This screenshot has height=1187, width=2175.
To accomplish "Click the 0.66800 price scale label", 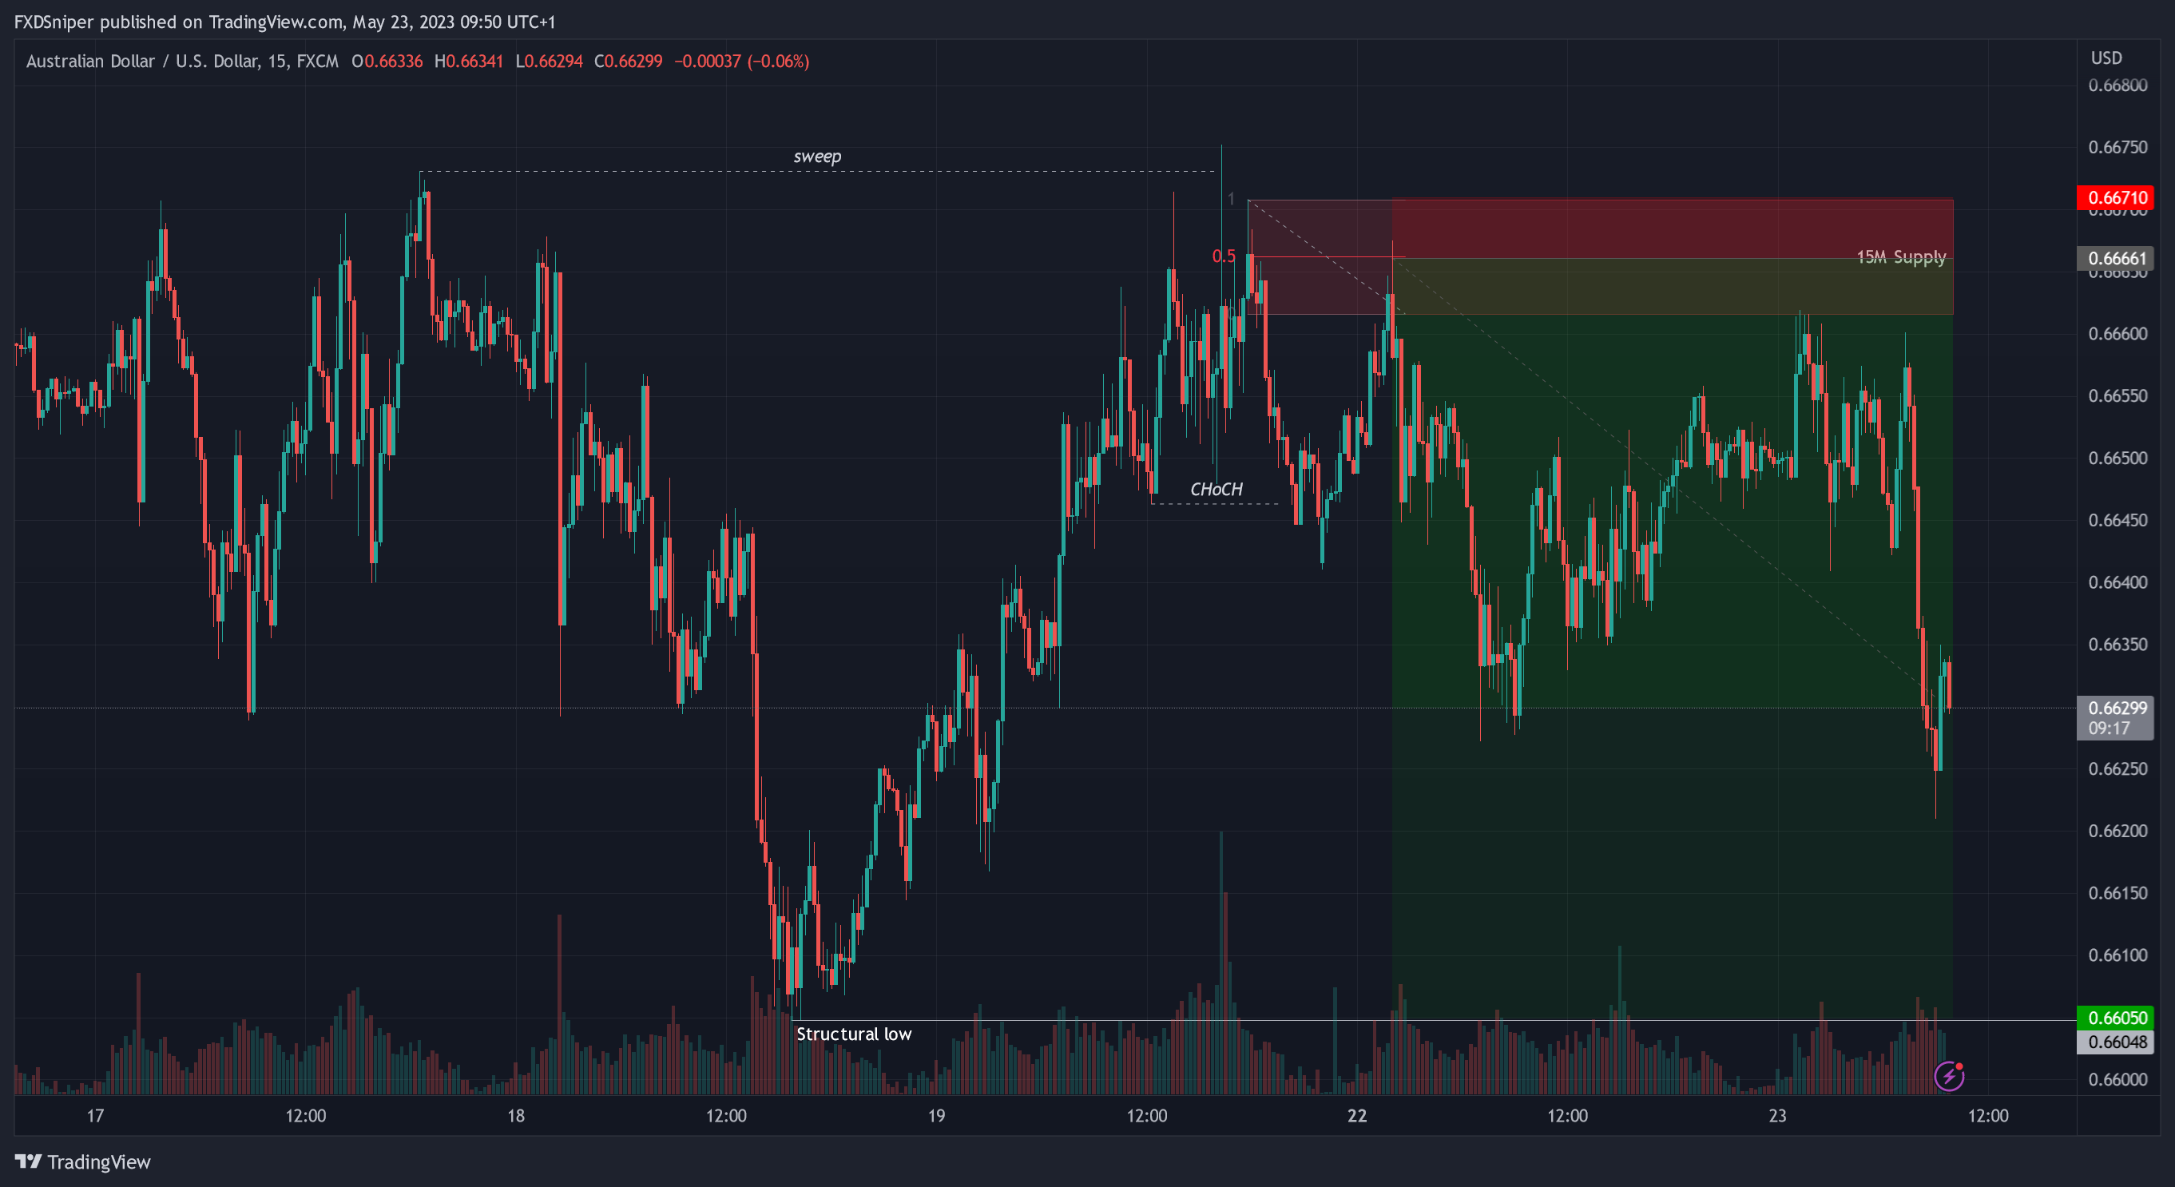I will 2117,85.
